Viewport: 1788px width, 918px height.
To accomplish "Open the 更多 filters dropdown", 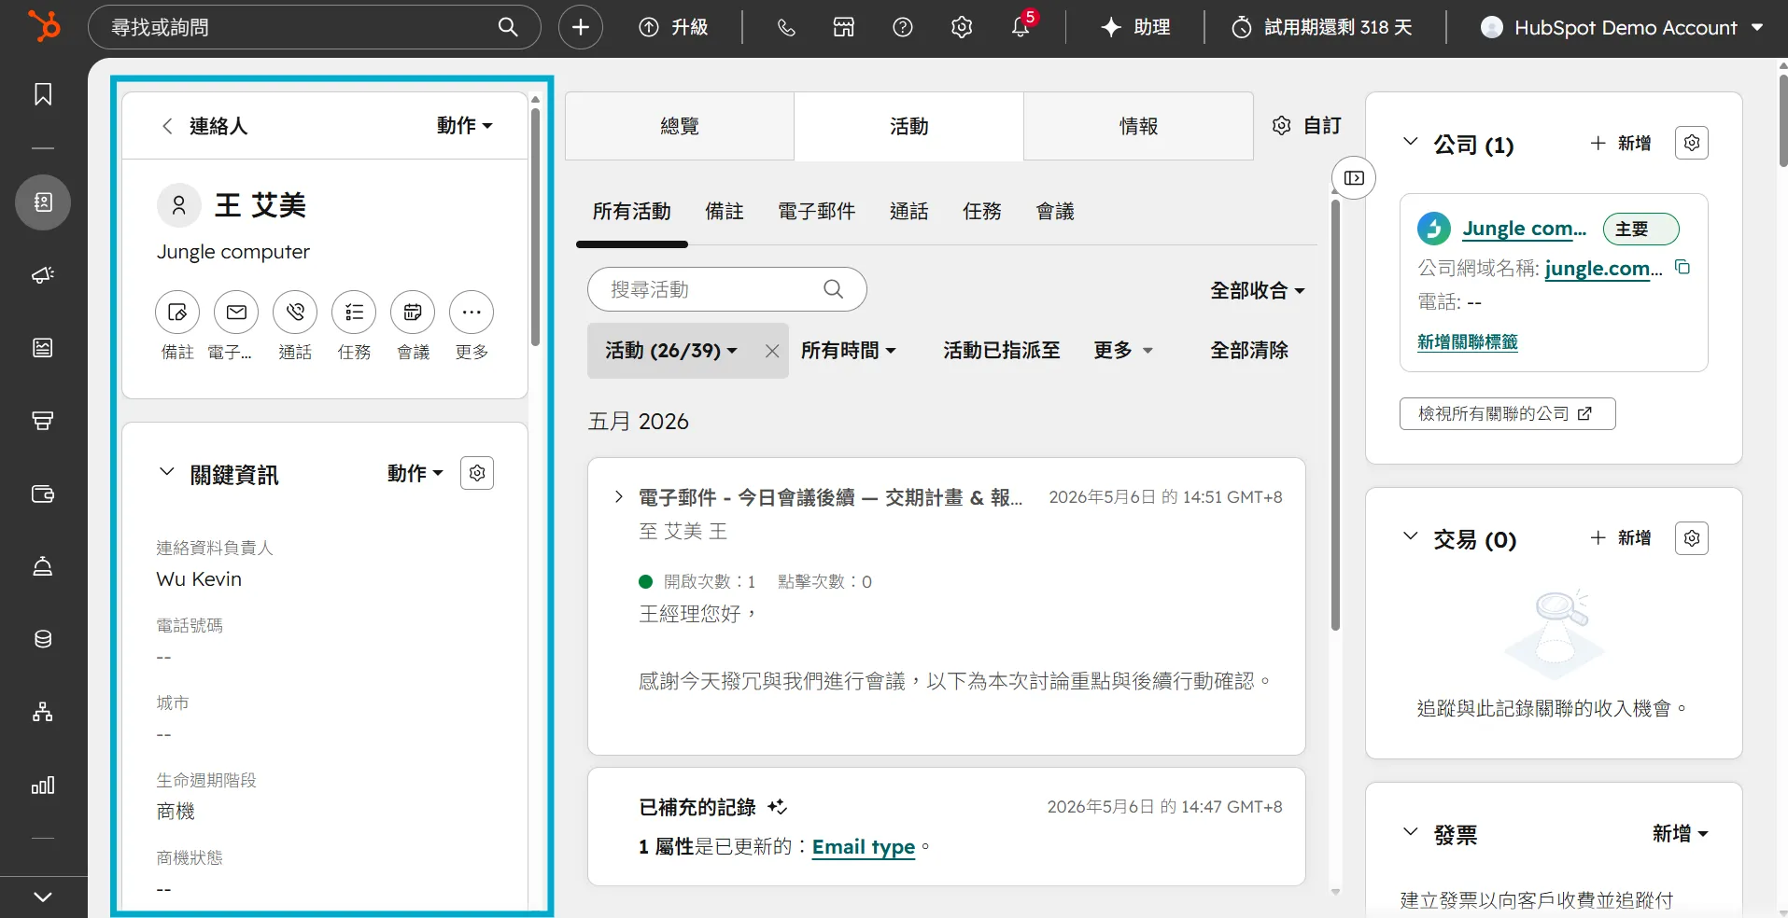I will pos(1123,351).
